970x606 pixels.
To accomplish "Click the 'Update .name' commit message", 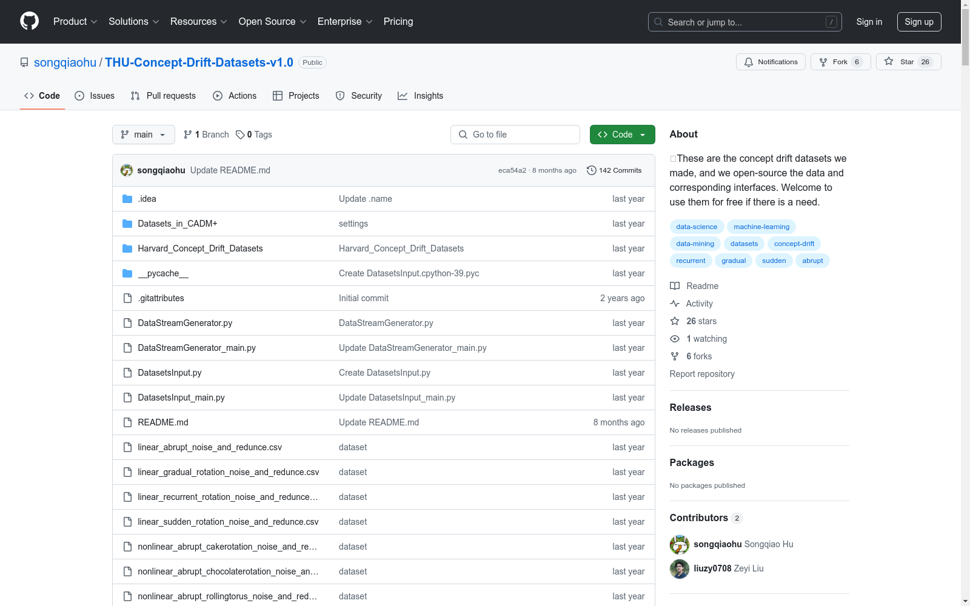I will pyautogui.click(x=366, y=199).
